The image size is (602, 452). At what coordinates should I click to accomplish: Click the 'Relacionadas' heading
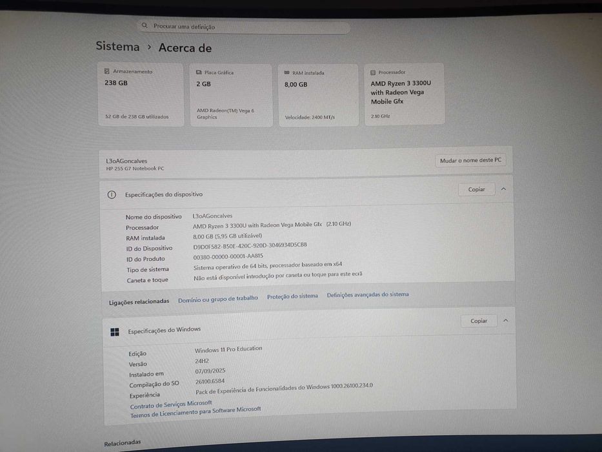click(123, 443)
